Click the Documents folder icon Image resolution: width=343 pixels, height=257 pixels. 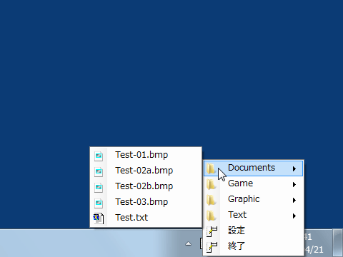click(211, 168)
